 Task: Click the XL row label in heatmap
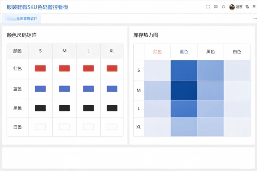tap(139, 127)
